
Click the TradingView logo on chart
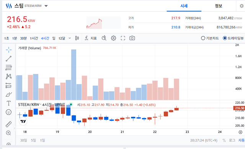tap(23, 121)
